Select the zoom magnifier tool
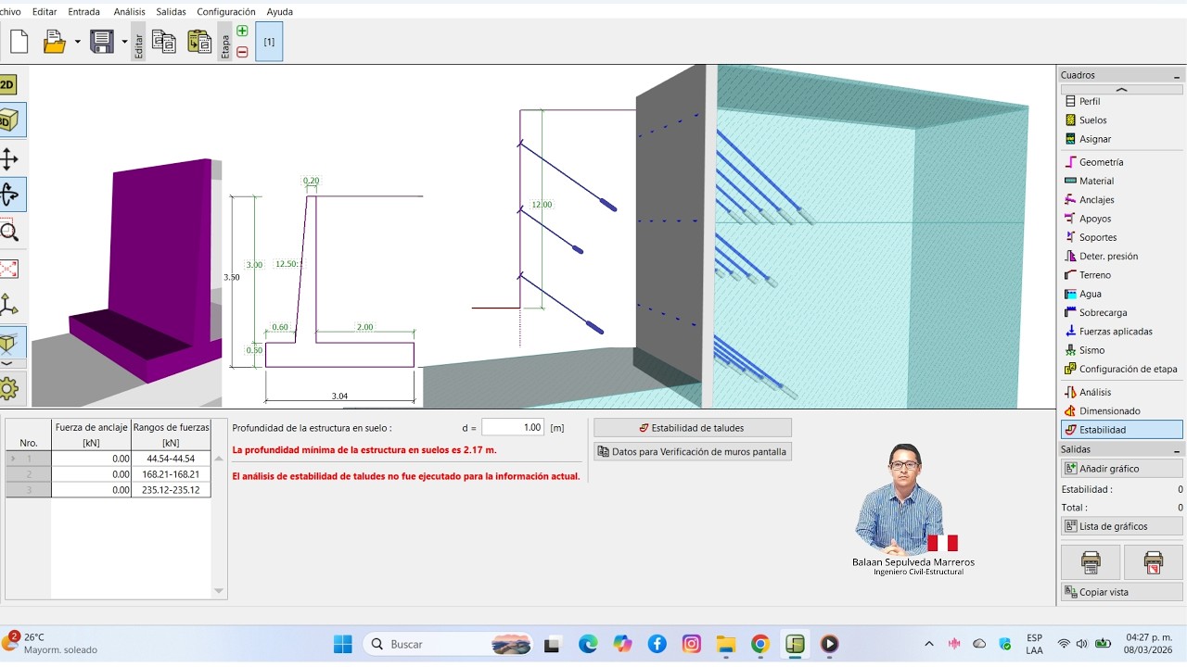Screen dimensions: 1187x667 8,232
